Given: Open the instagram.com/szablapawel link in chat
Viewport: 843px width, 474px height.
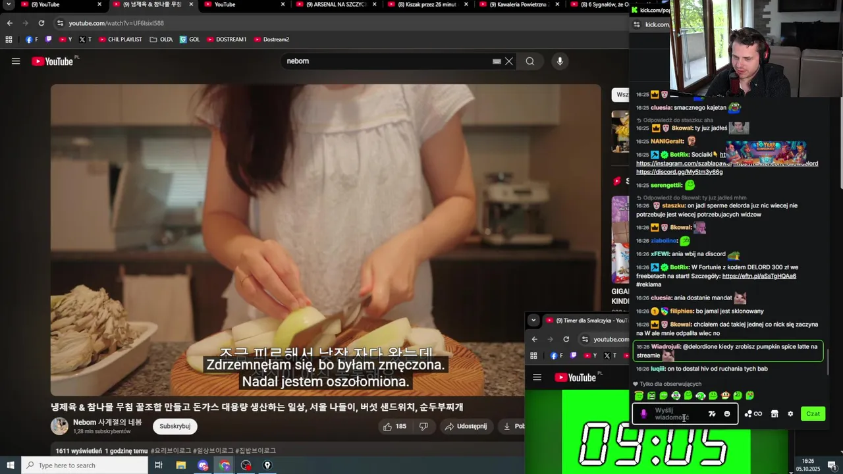Looking at the screenshot, I should 684,163.
